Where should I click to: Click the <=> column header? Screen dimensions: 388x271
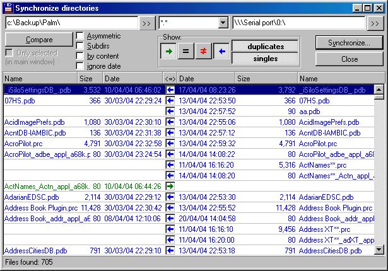(x=170, y=78)
